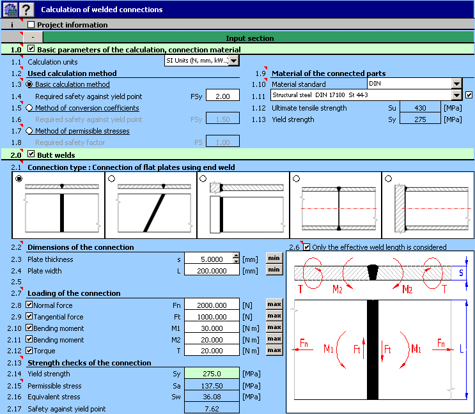Toggle Bending moment M1 checkbox

coord(29,328)
